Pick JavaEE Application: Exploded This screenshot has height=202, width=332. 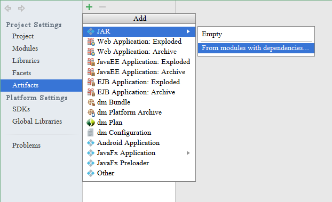(x=139, y=62)
